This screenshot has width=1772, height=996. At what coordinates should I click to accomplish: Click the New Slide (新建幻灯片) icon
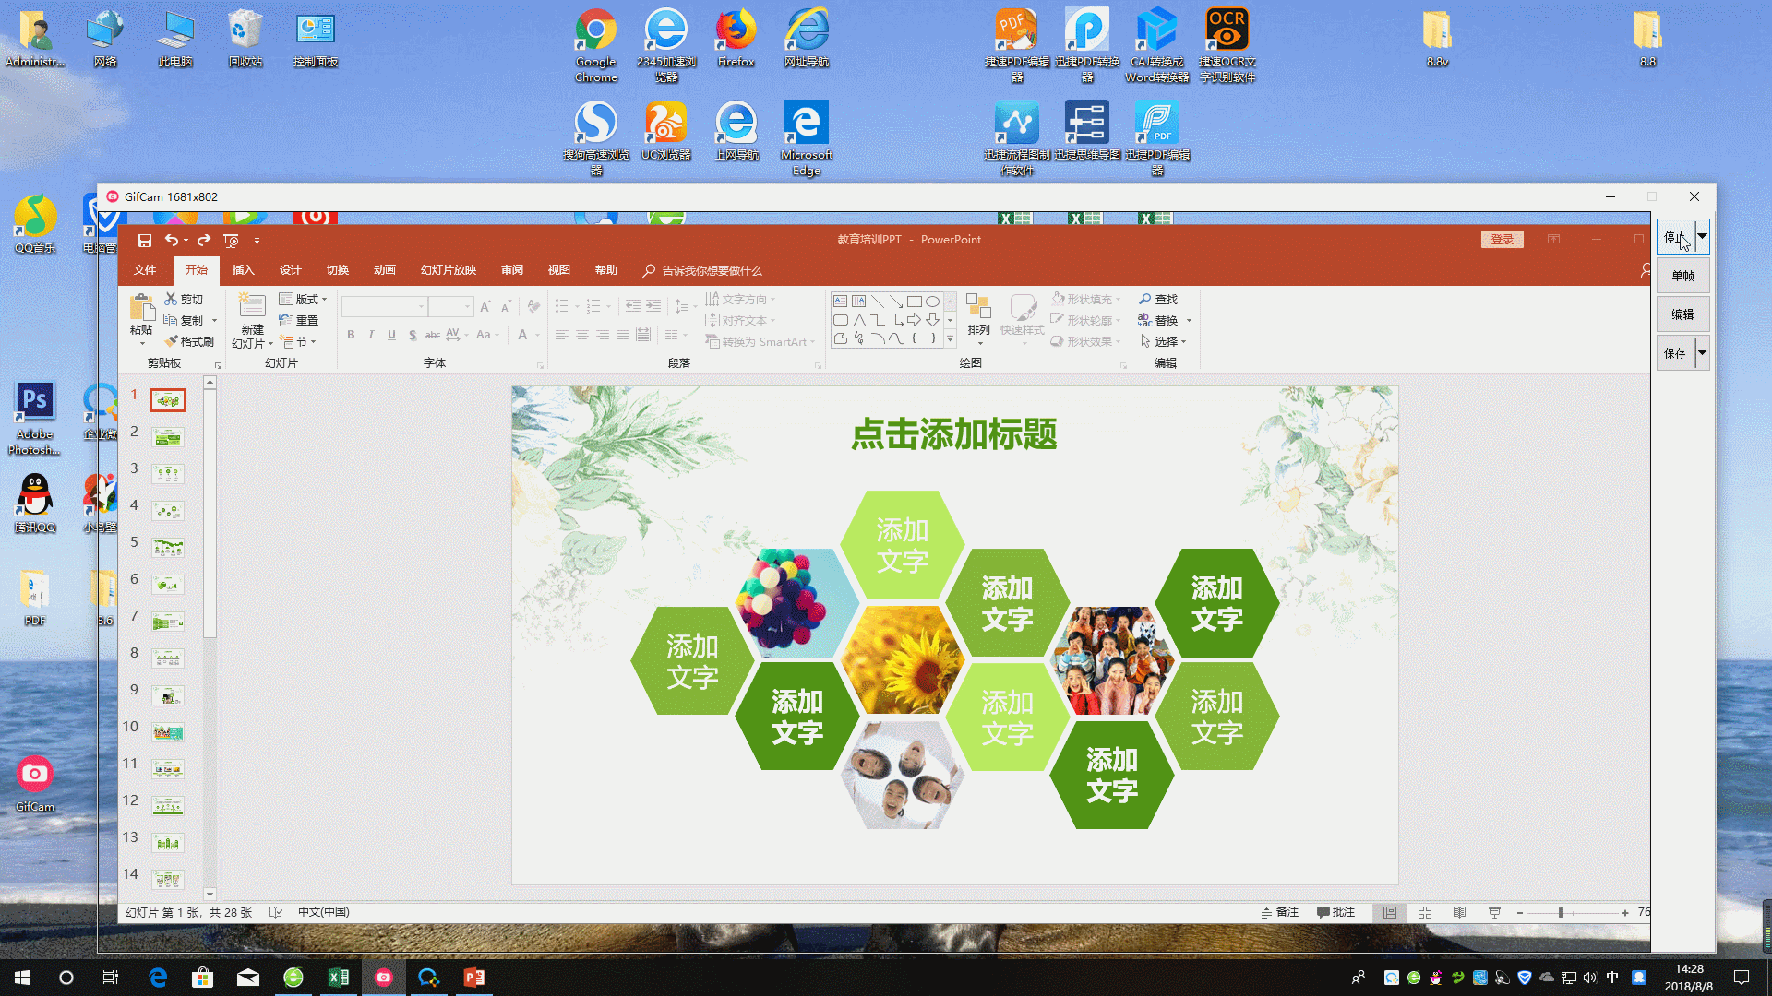point(251,307)
